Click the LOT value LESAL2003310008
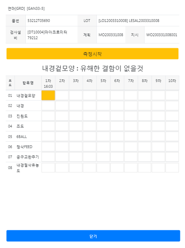 144,21
